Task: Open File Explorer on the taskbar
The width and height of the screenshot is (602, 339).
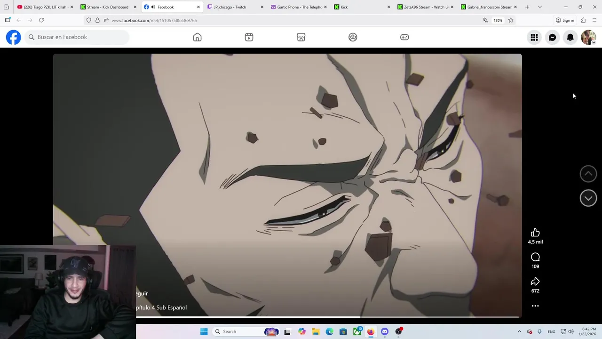Action: click(316, 331)
